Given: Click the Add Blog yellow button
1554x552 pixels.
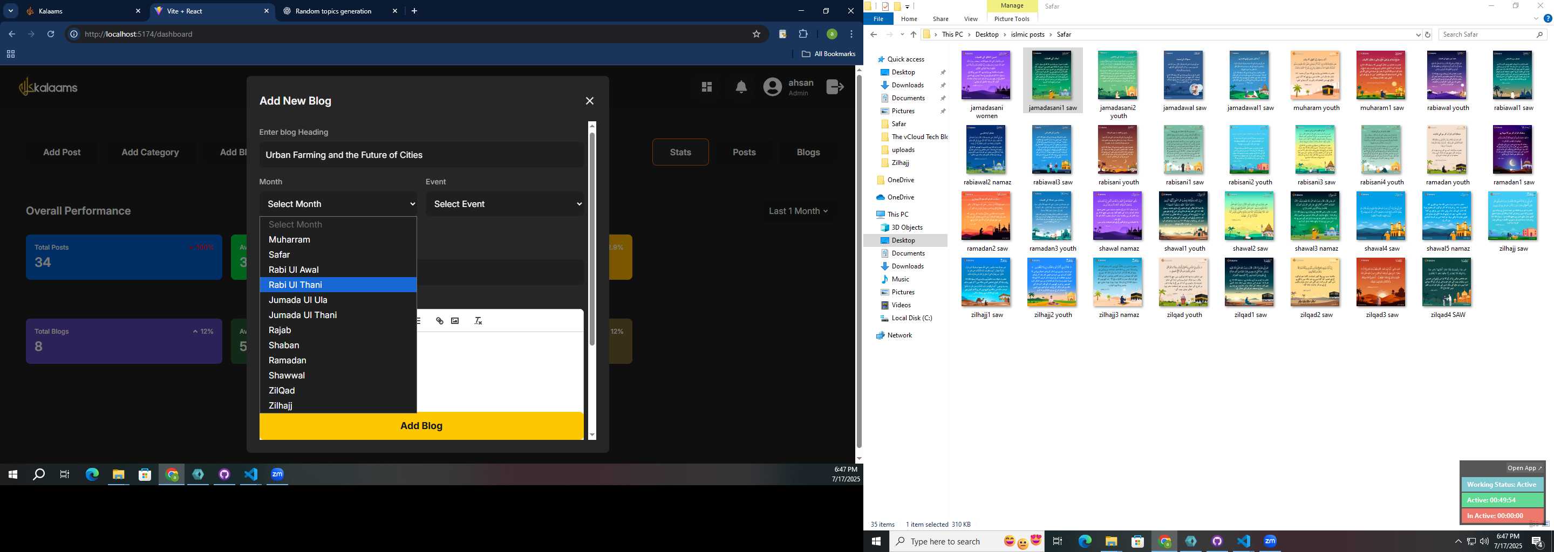Looking at the screenshot, I should point(421,425).
